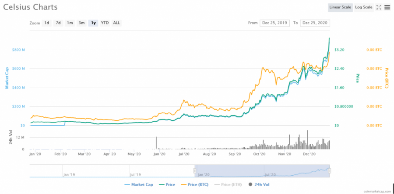Screen dimensions: 394x194
Task: Click the 12 M volume axis label
Action: click(x=21, y=137)
